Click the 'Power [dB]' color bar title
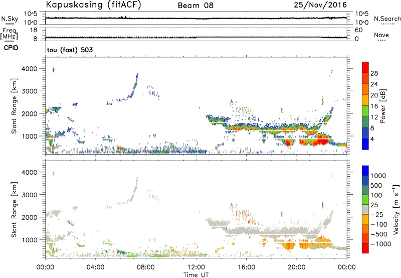Image resolution: width=401 pixels, height=278 pixels. (383, 106)
